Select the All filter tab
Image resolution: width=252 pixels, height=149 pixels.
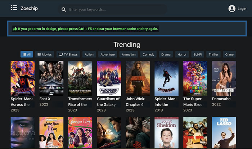pos(26,54)
